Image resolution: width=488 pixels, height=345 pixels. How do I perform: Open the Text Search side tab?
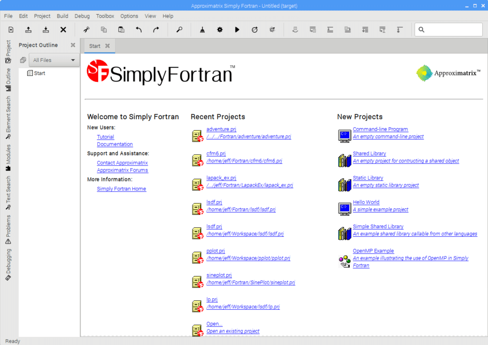tap(8, 193)
